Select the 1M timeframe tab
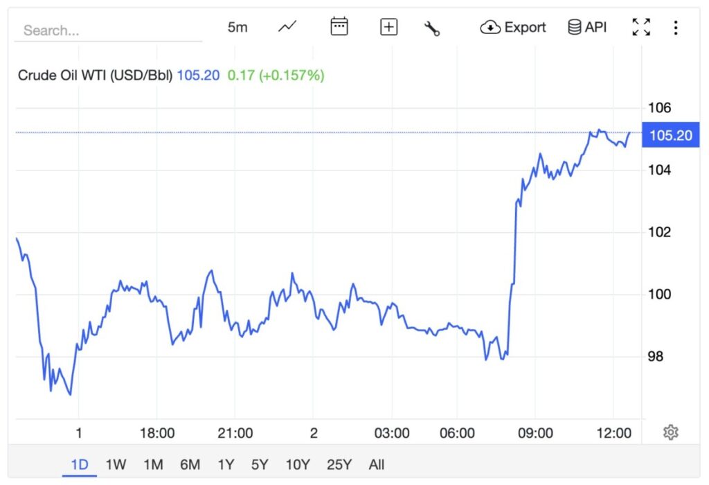The image size is (709, 485). pyautogui.click(x=153, y=465)
